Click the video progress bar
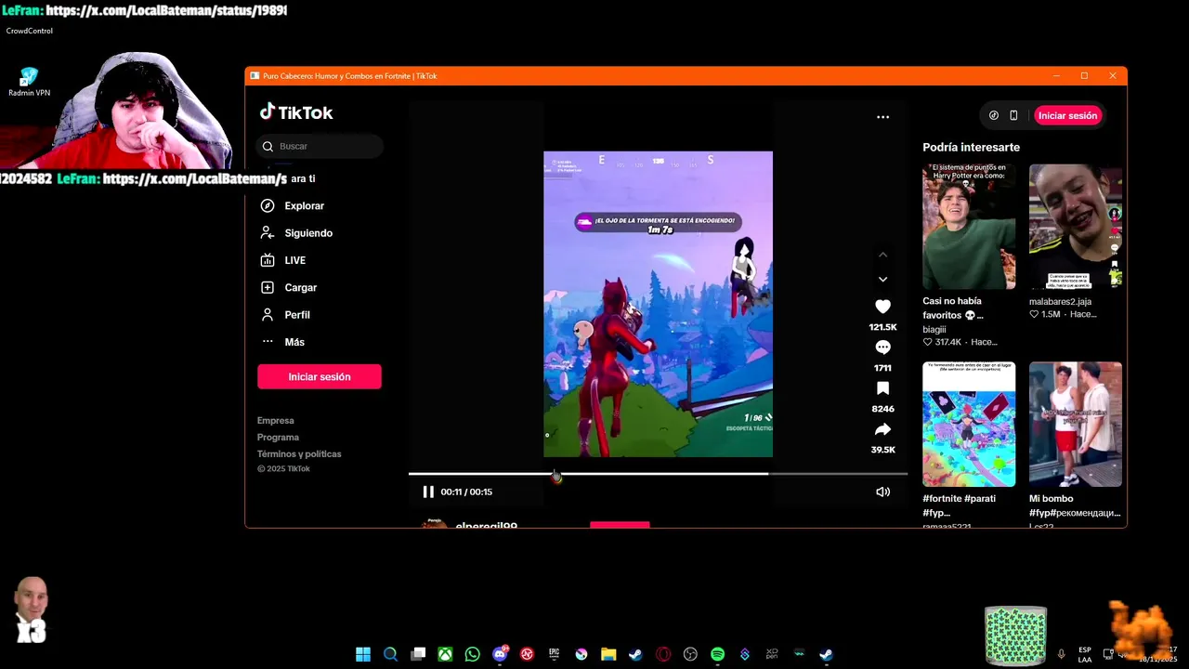This screenshot has height=669, width=1189. [x=658, y=474]
